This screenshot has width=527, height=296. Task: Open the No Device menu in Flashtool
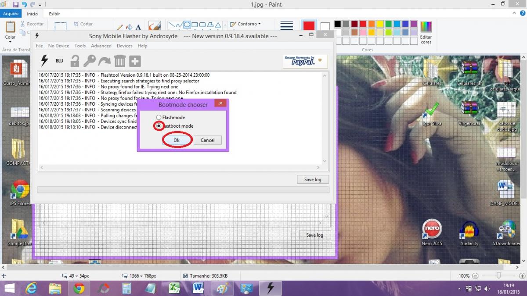(x=59, y=46)
